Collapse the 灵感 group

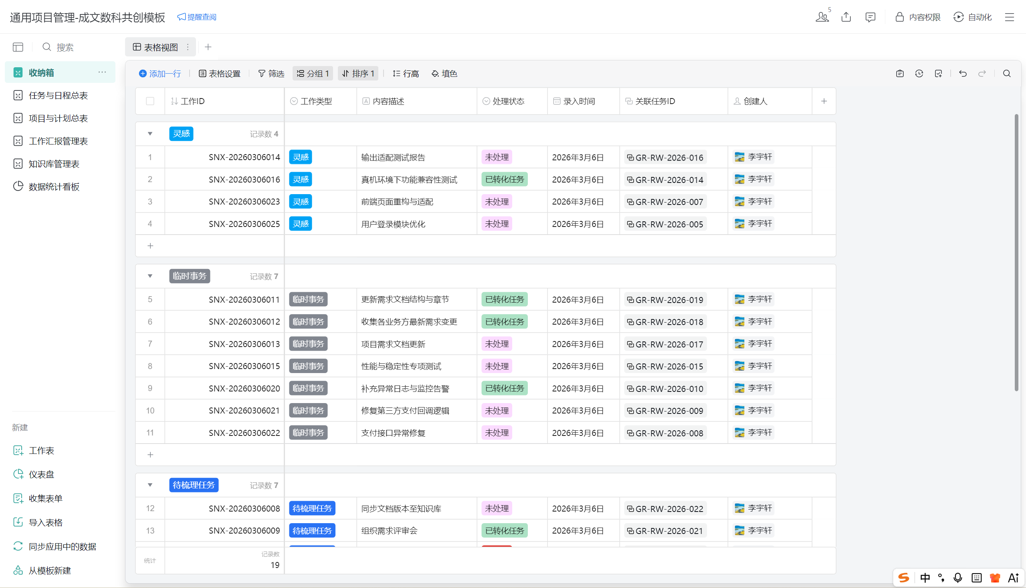[150, 134]
